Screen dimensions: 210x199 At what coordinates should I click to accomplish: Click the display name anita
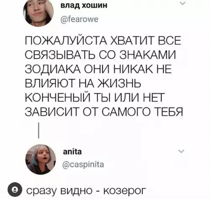72,152
